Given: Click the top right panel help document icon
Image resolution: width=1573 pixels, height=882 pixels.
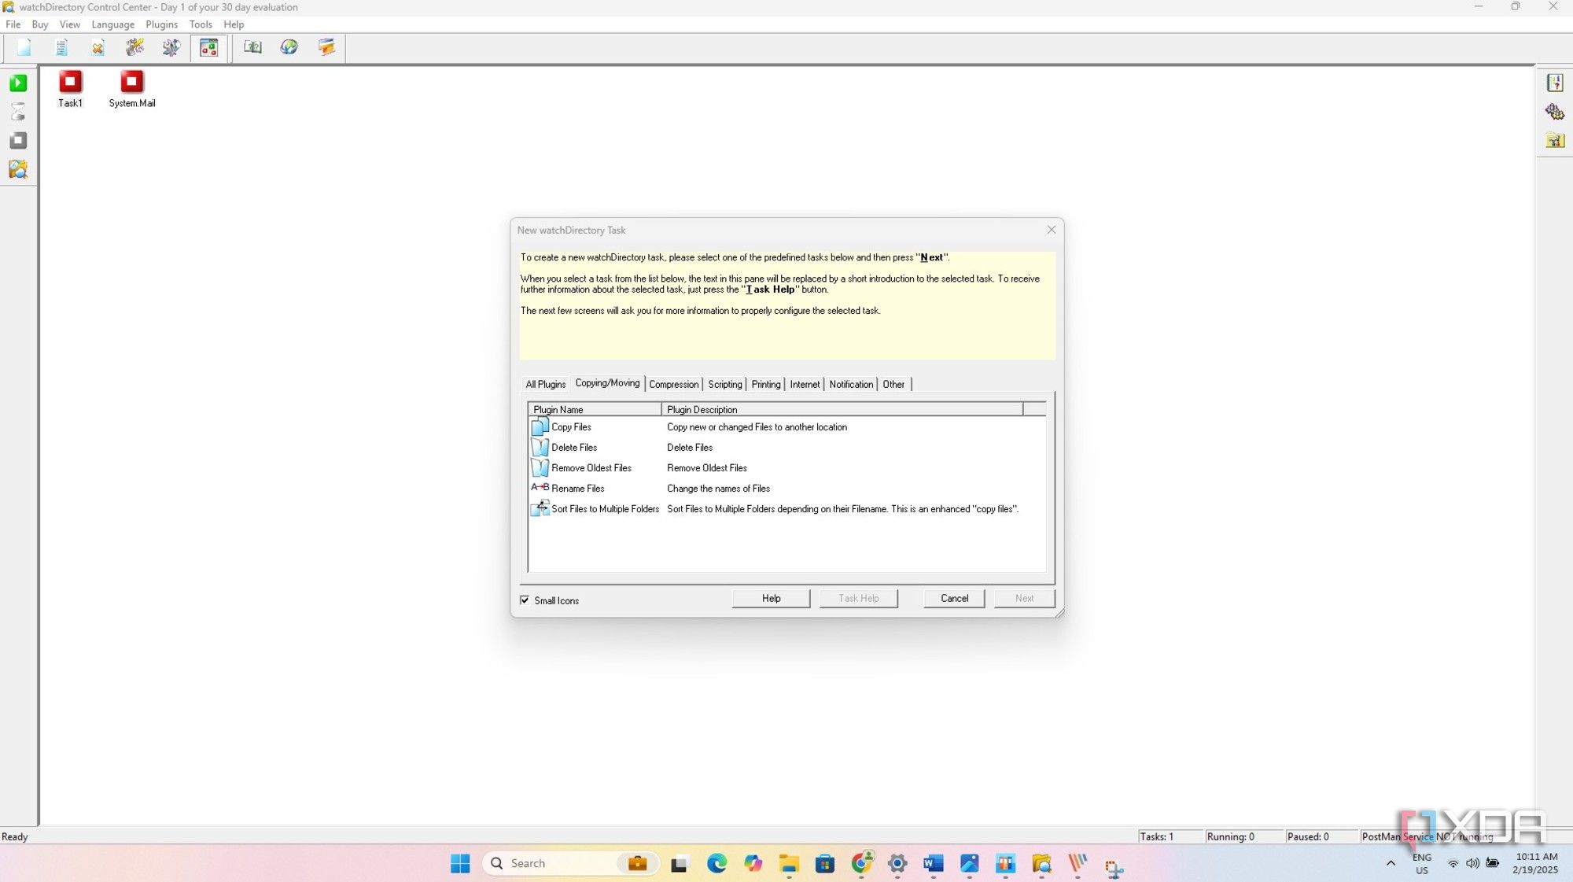Looking at the screenshot, I should point(1555,83).
